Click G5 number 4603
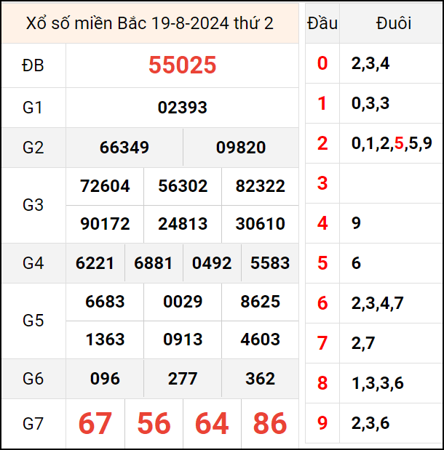 (x=260, y=339)
